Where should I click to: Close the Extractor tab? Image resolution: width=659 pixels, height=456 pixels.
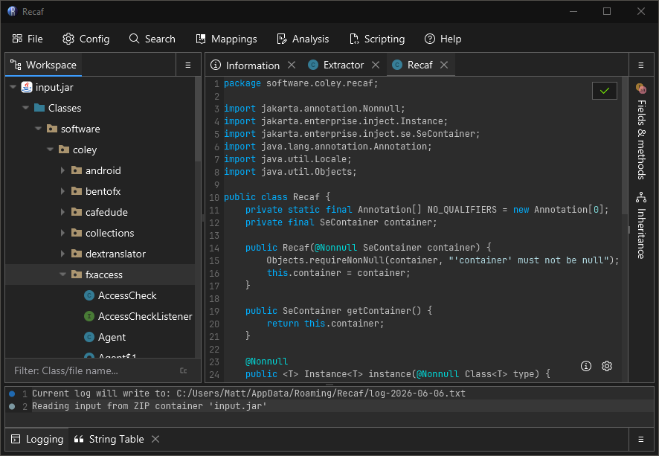click(376, 65)
